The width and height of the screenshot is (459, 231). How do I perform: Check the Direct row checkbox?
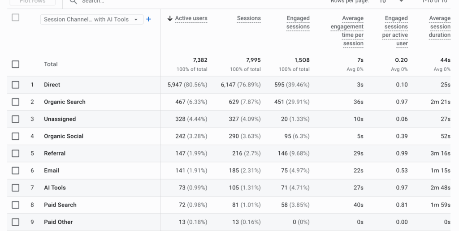point(16,85)
